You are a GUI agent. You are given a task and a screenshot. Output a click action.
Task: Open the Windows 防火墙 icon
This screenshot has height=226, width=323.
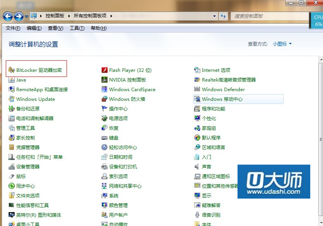104,99
